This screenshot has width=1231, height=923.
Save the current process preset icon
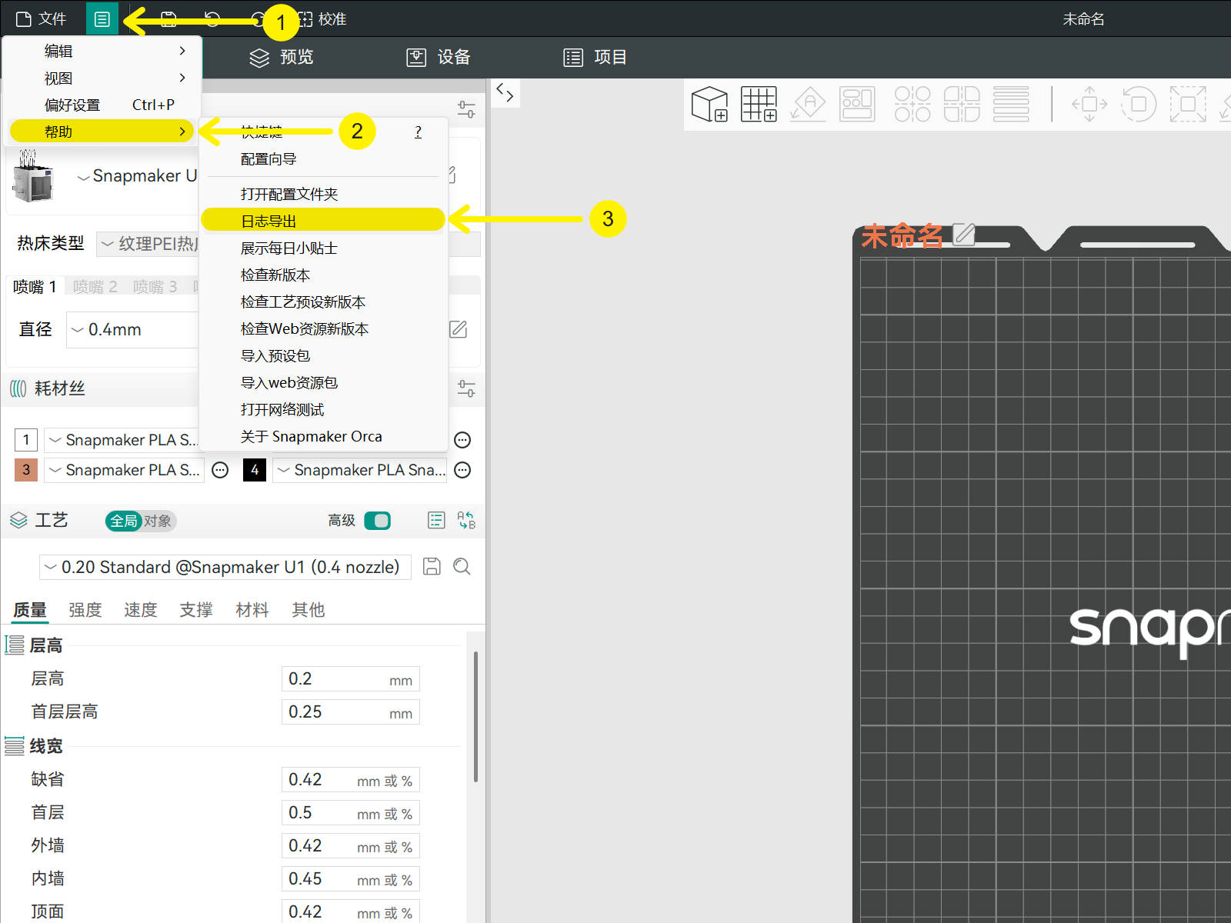tap(432, 567)
